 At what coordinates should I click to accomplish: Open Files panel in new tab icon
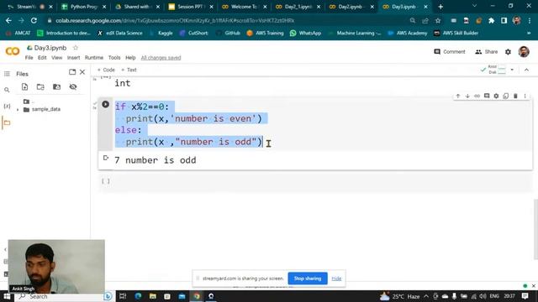pyautogui.click(x=72, y=72)
